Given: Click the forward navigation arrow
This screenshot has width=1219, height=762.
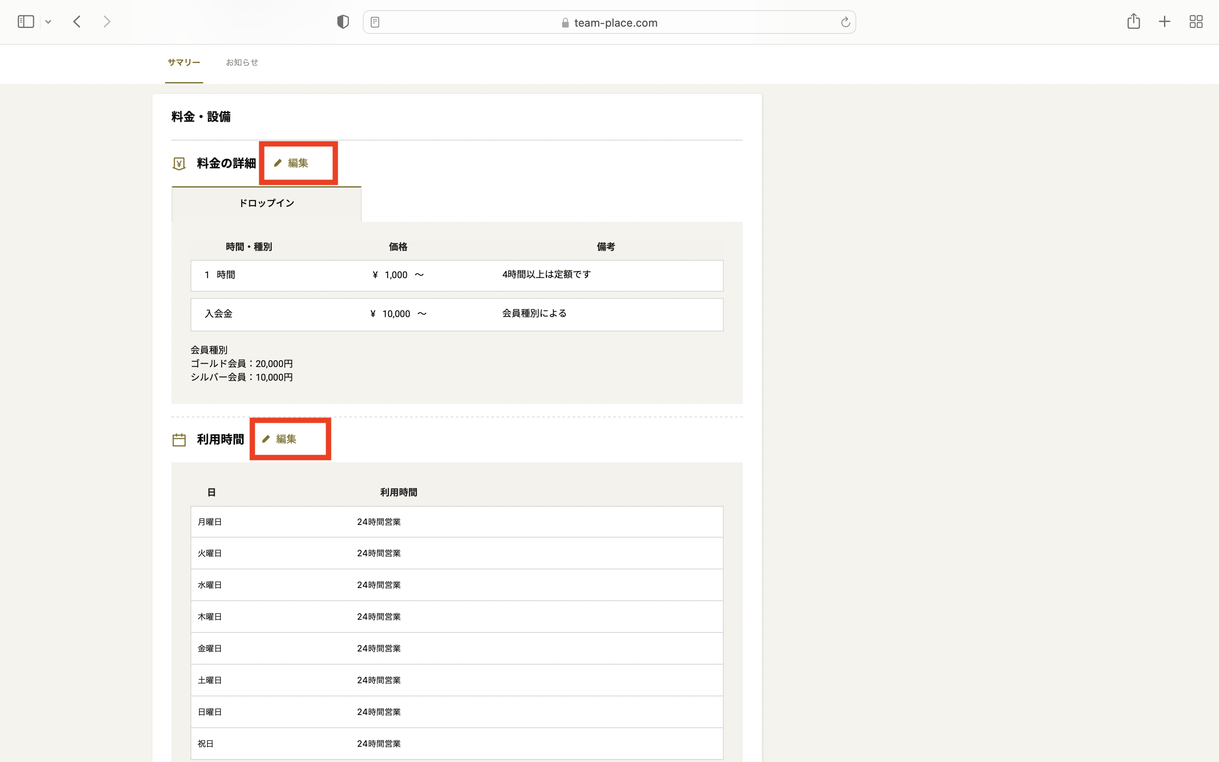Looking at the screenshot, I should coord(106,22).
